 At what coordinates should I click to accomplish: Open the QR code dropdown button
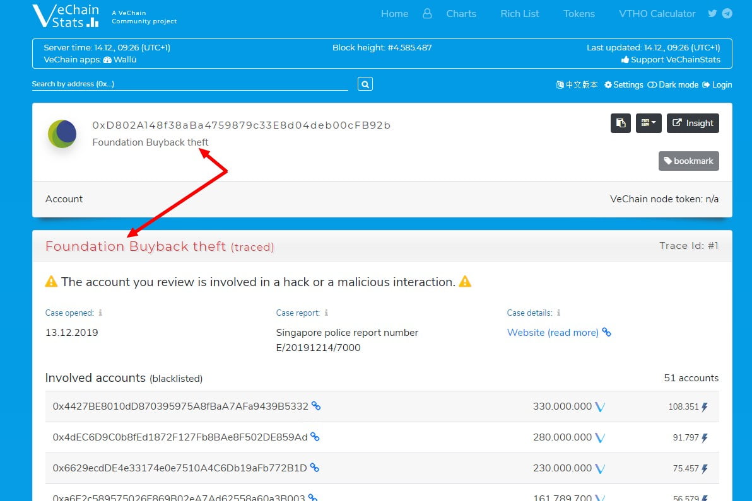click(649, 123)
